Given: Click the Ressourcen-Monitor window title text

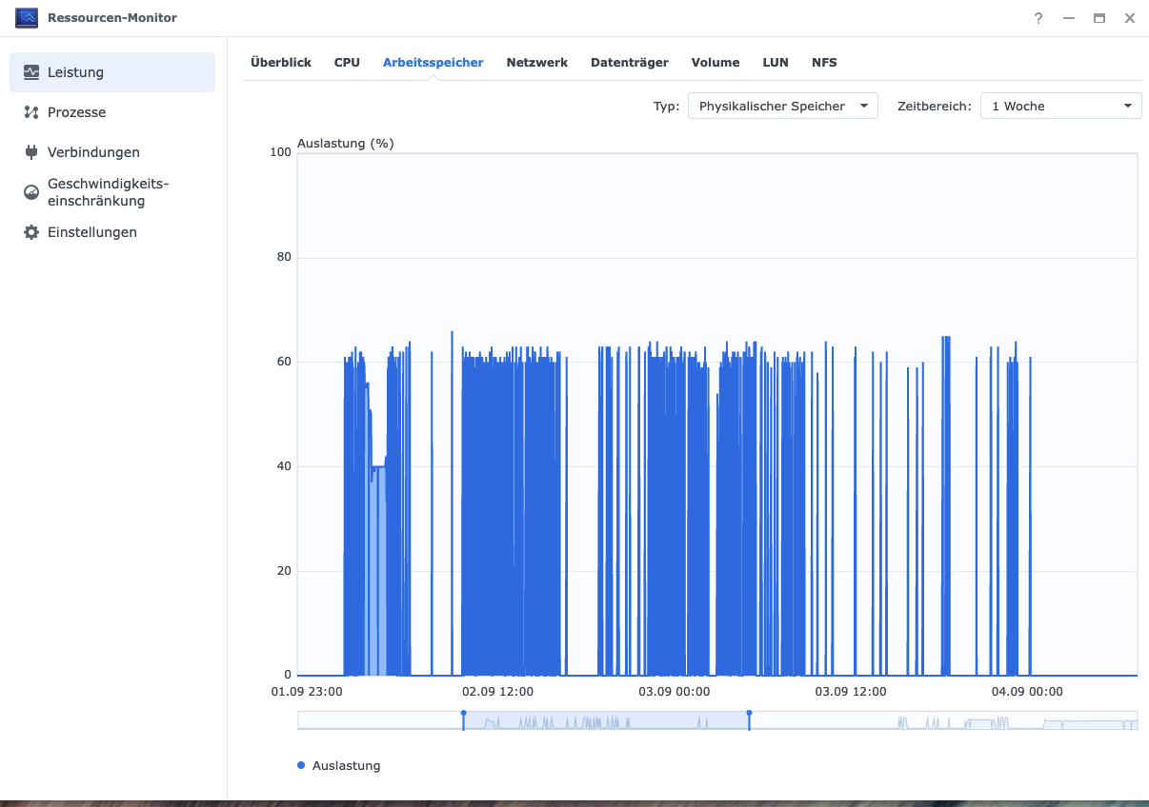Looking at the screenshot, I should point(112,18).
